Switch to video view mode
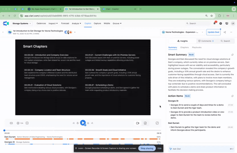Viewport: 237px width, 153px height. (x=138, y=123)
